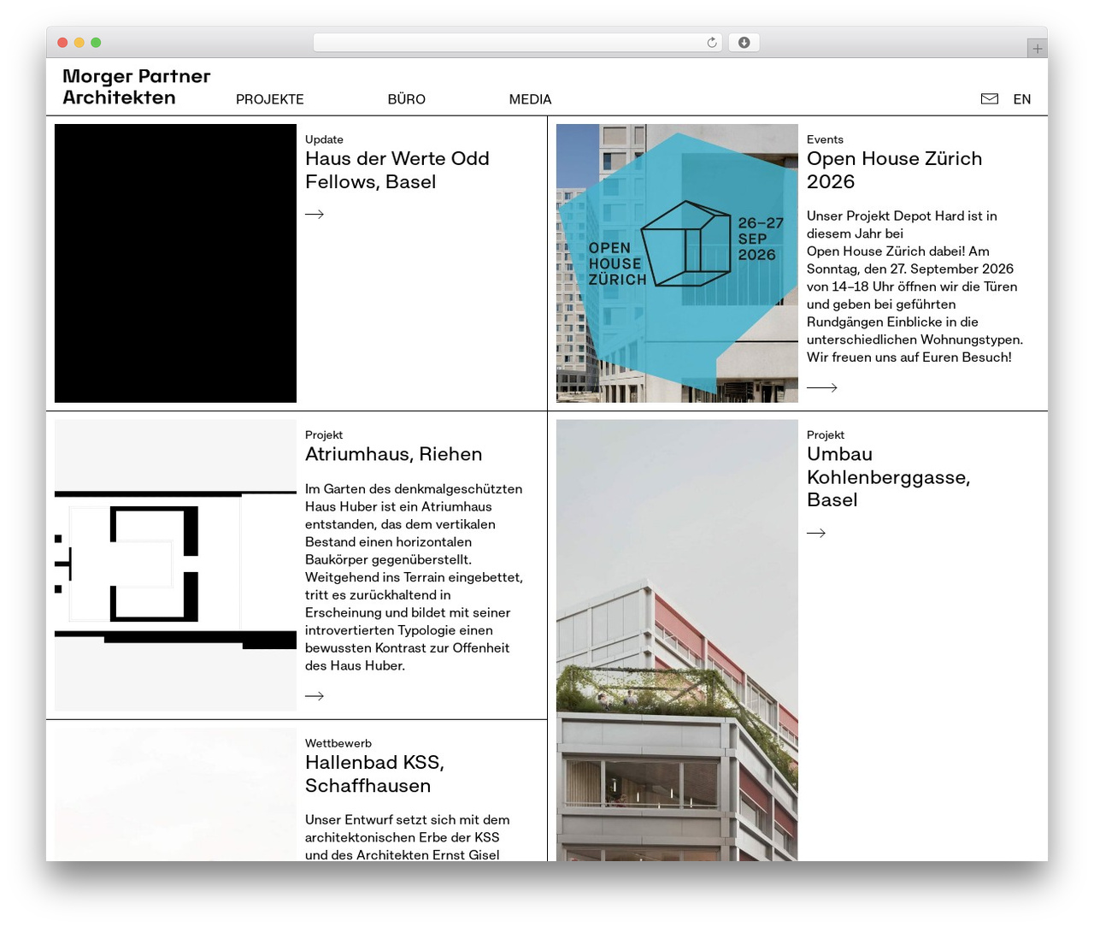Click the Wettbewerb category label

pos(338,743)
